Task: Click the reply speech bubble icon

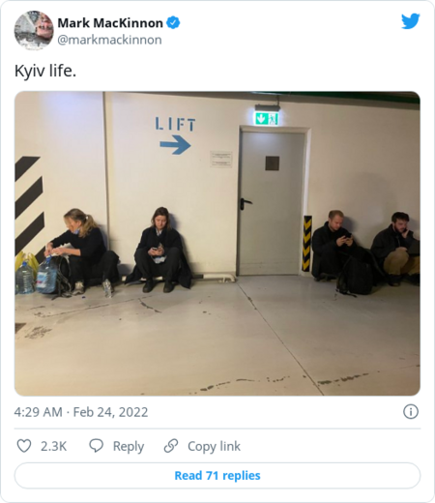Action: (x=96, y=446)
